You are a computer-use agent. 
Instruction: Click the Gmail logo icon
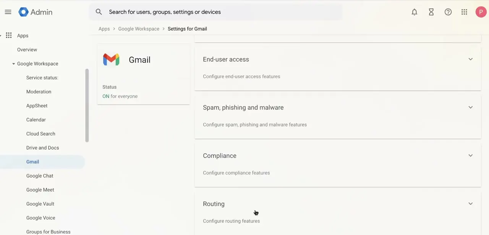[111, 60]
